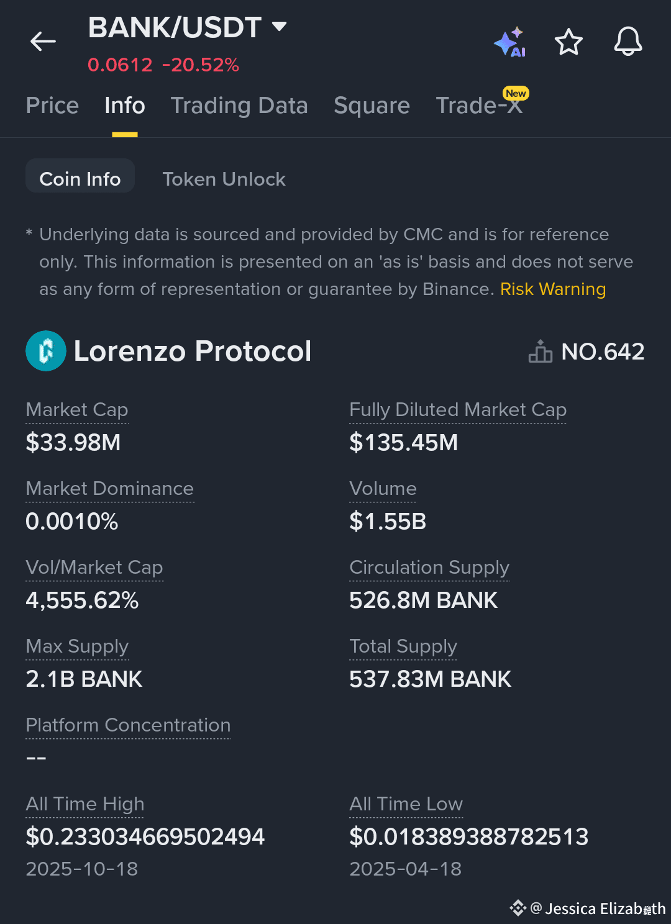Open notifications via the bell icon
Viewport: 671px width, 924px height.
point(628,42)
